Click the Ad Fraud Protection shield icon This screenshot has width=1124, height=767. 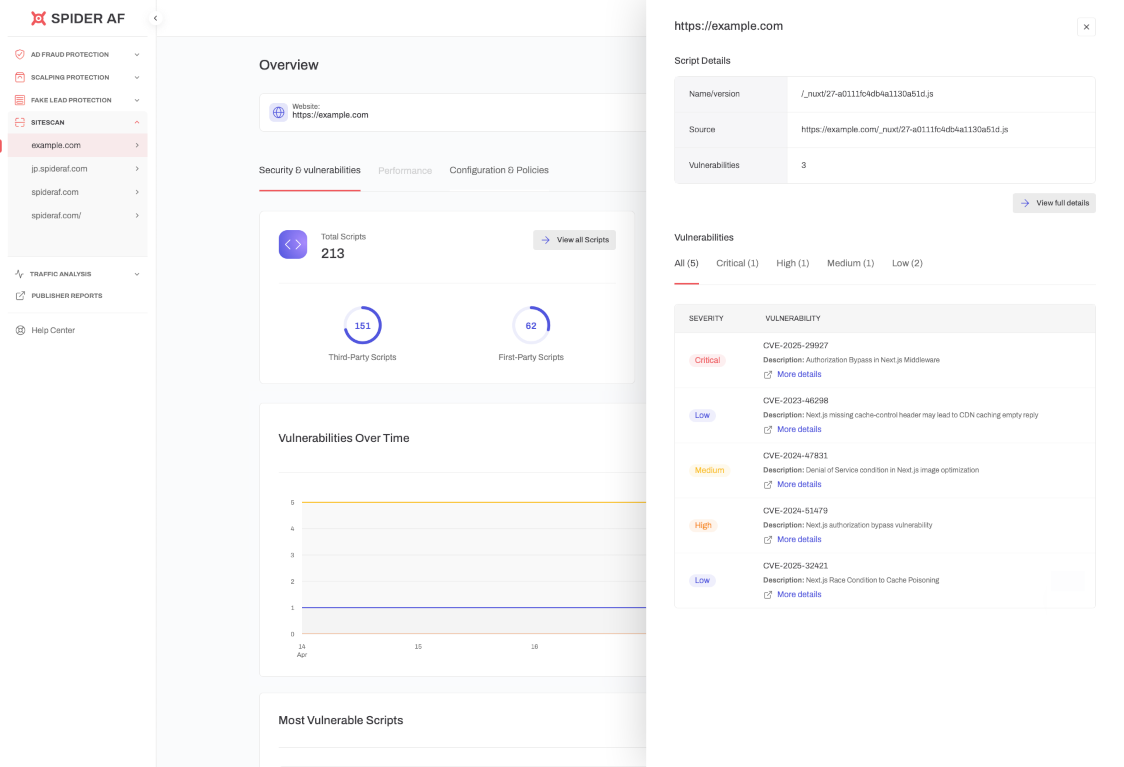click(20, 54)
